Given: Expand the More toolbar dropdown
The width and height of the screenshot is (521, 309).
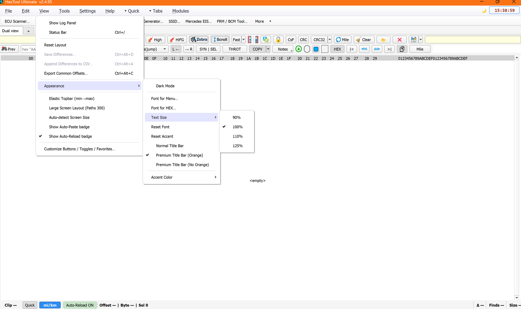Looking at the screenshot, I should pyautogui.click(x=263, y=21).
